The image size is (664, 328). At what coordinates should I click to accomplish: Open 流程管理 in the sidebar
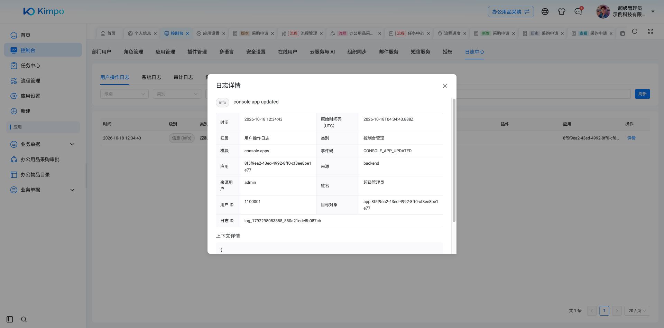tap(43, 81)
